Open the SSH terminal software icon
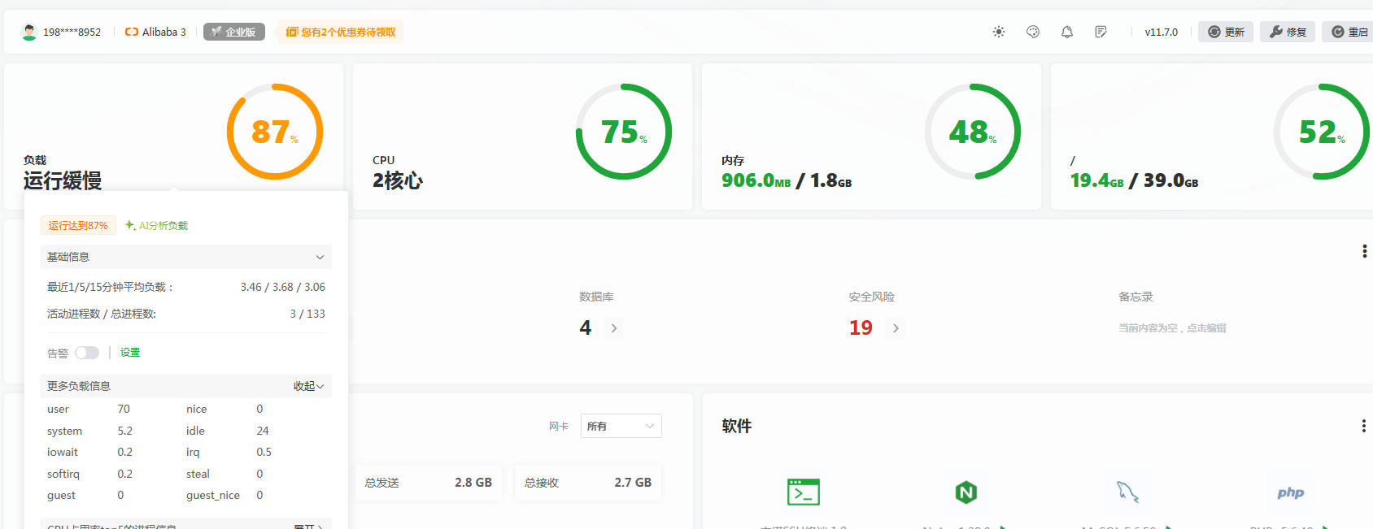1373x529 pixels. click(x=804, y=492)
